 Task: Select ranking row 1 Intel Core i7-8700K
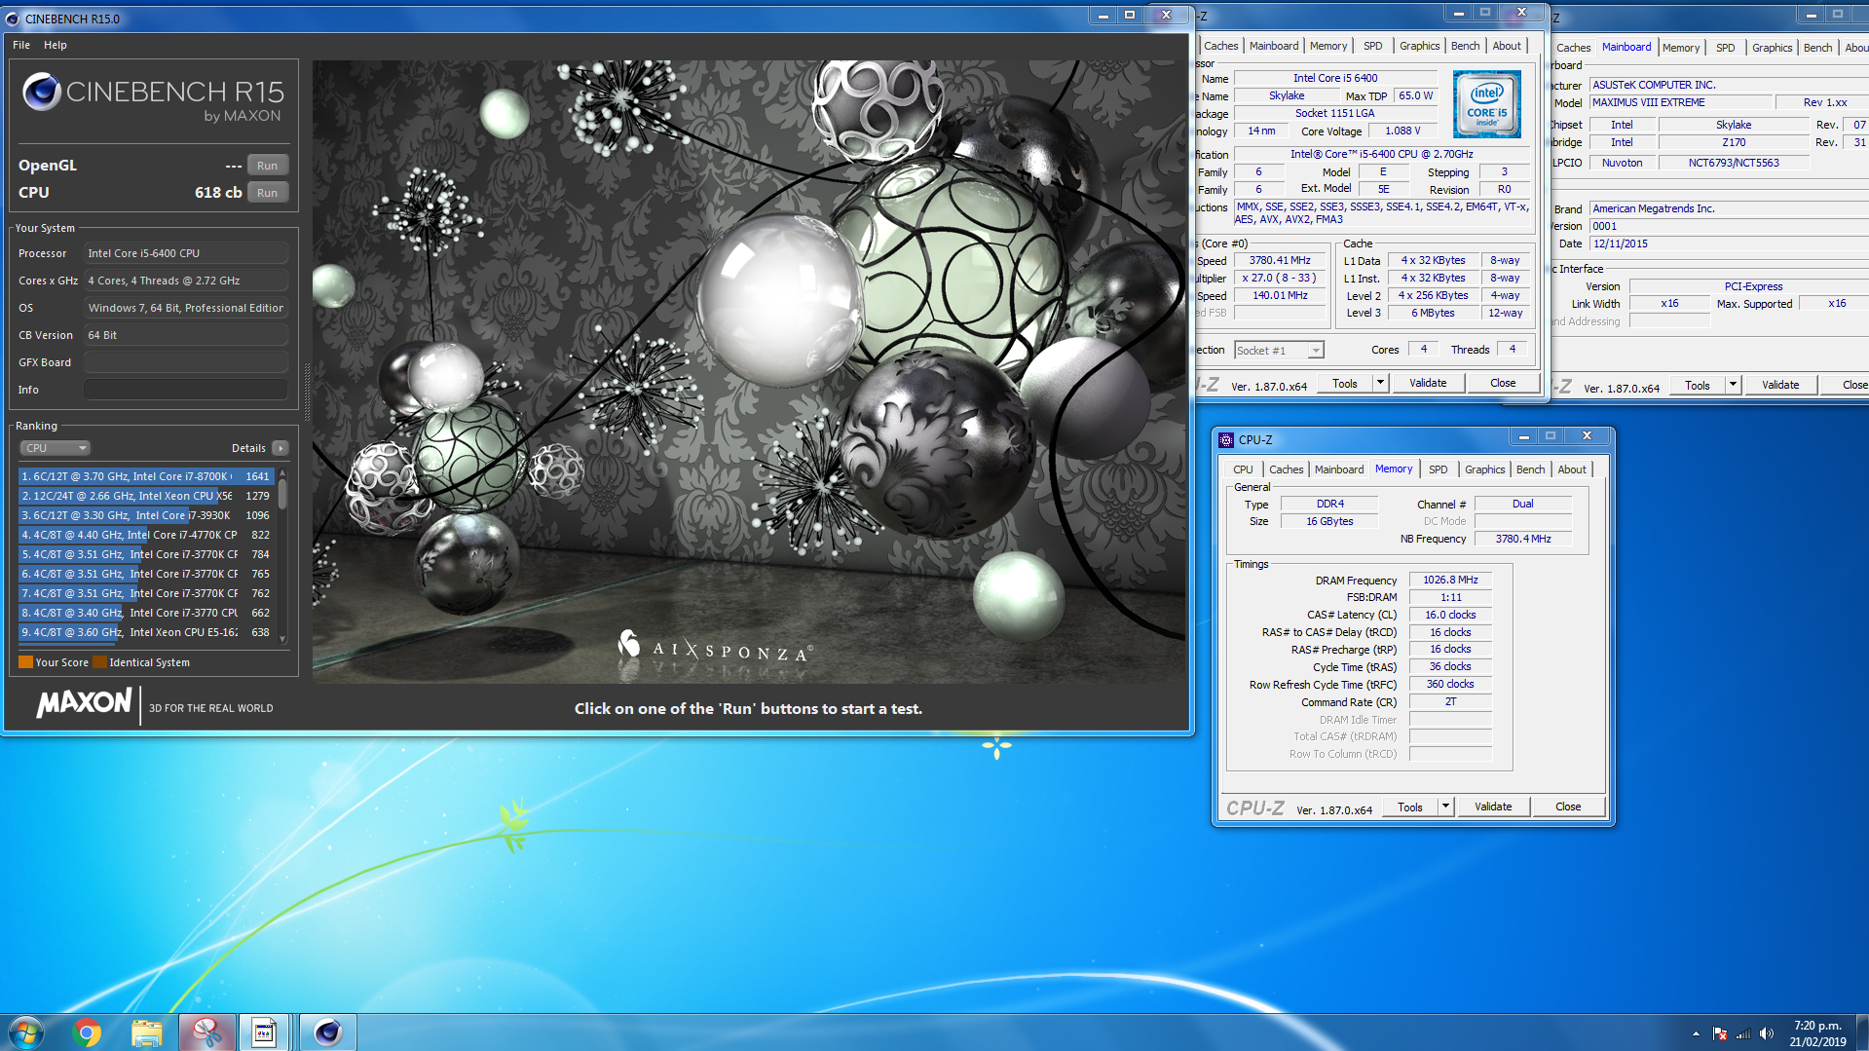pyautogui.click(x=146, y=476)
